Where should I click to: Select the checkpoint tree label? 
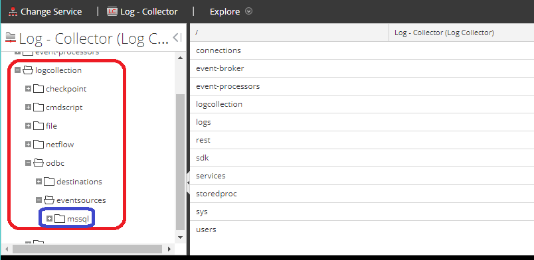[x=66, y=89]
